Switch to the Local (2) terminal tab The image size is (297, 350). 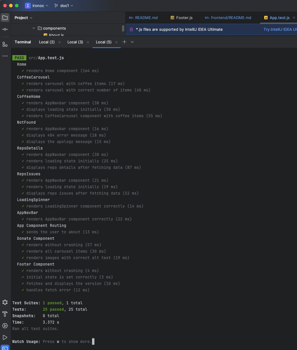click(47, 42)
